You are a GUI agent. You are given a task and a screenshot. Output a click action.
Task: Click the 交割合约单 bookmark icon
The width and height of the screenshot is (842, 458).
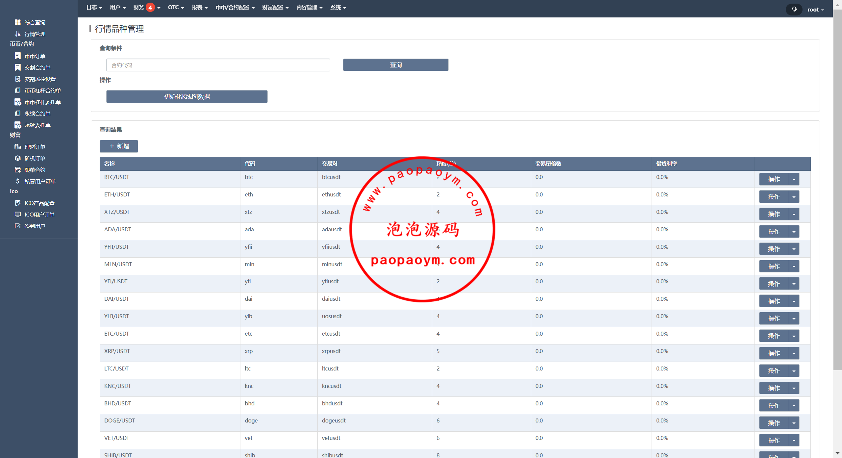pos(18,67)
